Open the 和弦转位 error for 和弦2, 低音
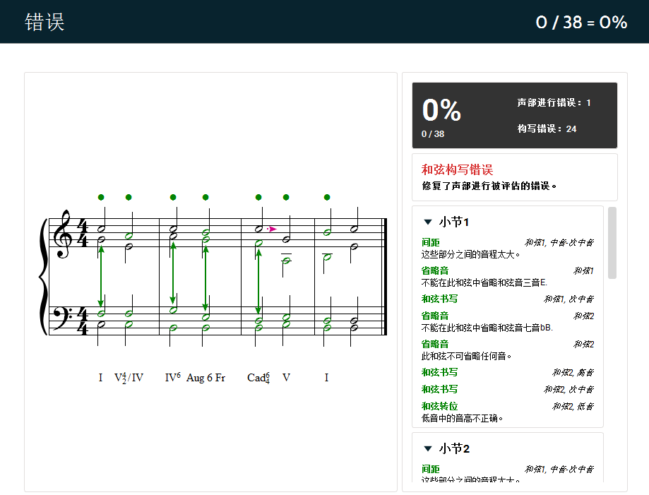 pyautogui.click(x=439, y=407)
